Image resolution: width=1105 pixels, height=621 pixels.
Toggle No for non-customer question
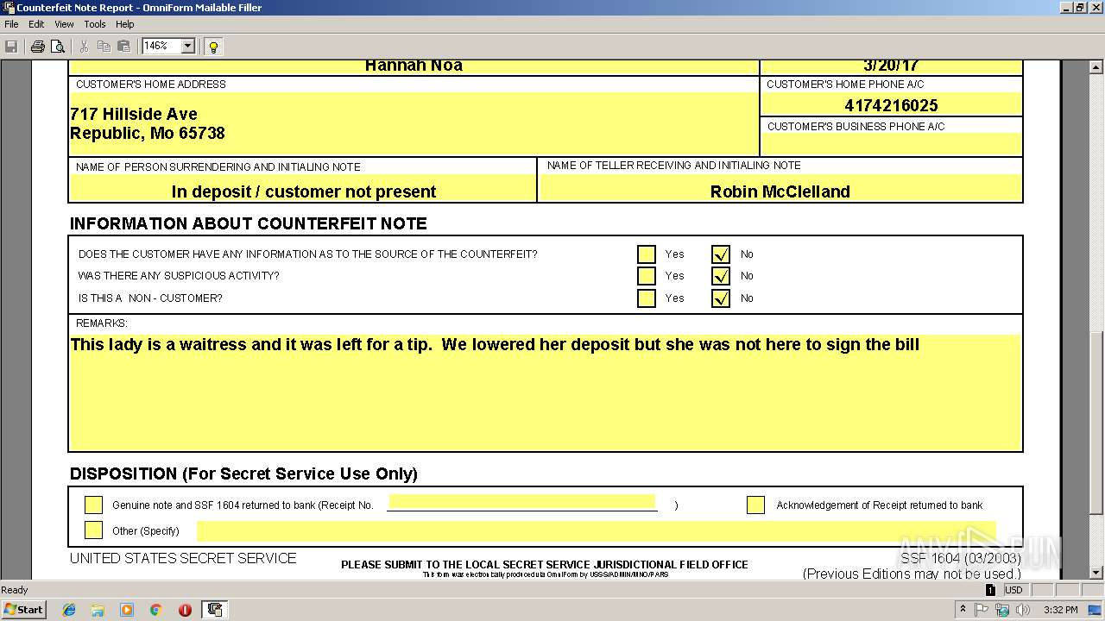[x=721, y=298]
